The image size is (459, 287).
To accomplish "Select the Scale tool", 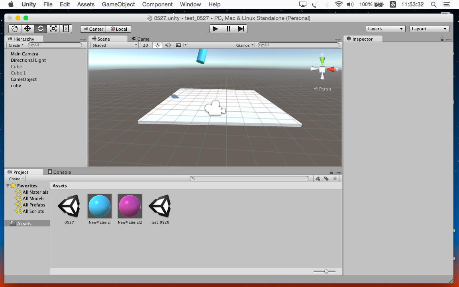I will pos(53,29).
